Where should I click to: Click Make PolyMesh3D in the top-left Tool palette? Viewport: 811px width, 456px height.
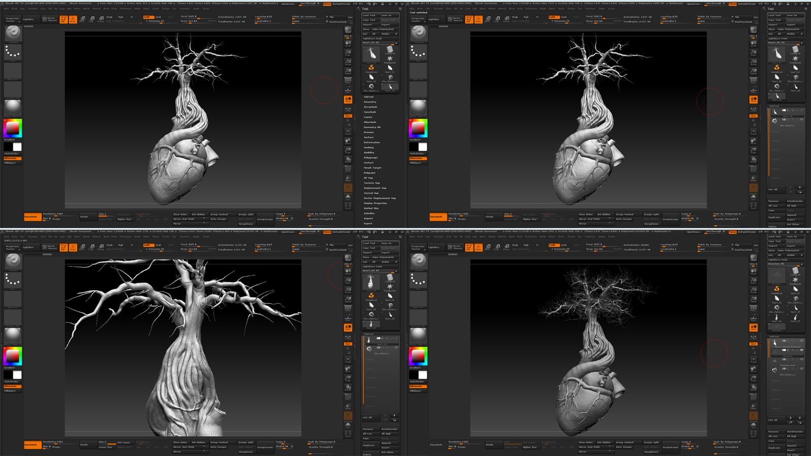tap(385, 29)
